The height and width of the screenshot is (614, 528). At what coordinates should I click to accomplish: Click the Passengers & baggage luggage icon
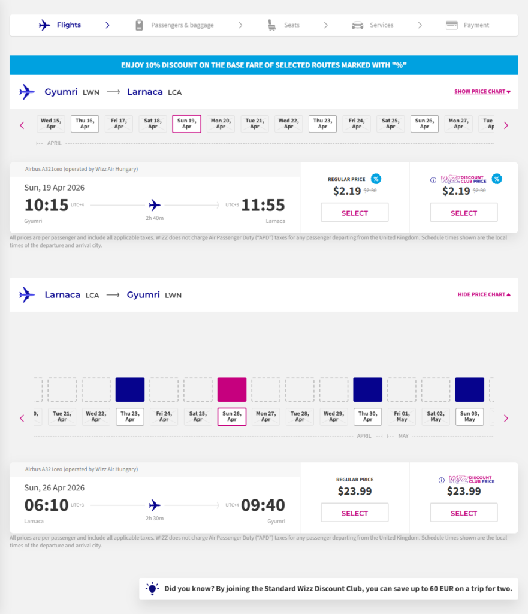140,25
